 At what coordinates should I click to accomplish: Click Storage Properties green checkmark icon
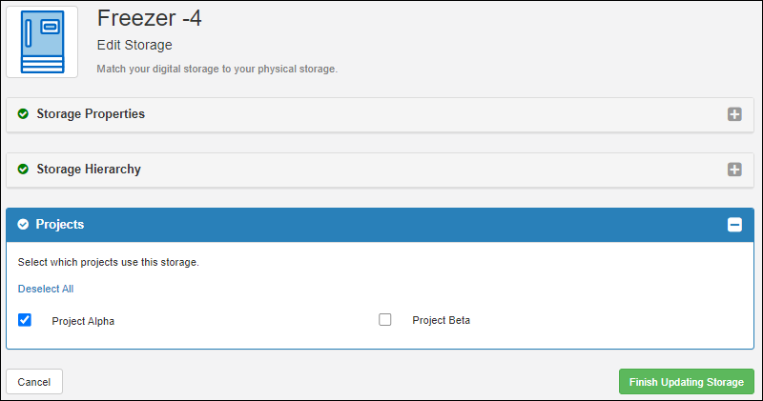click(x=23, y=113)
